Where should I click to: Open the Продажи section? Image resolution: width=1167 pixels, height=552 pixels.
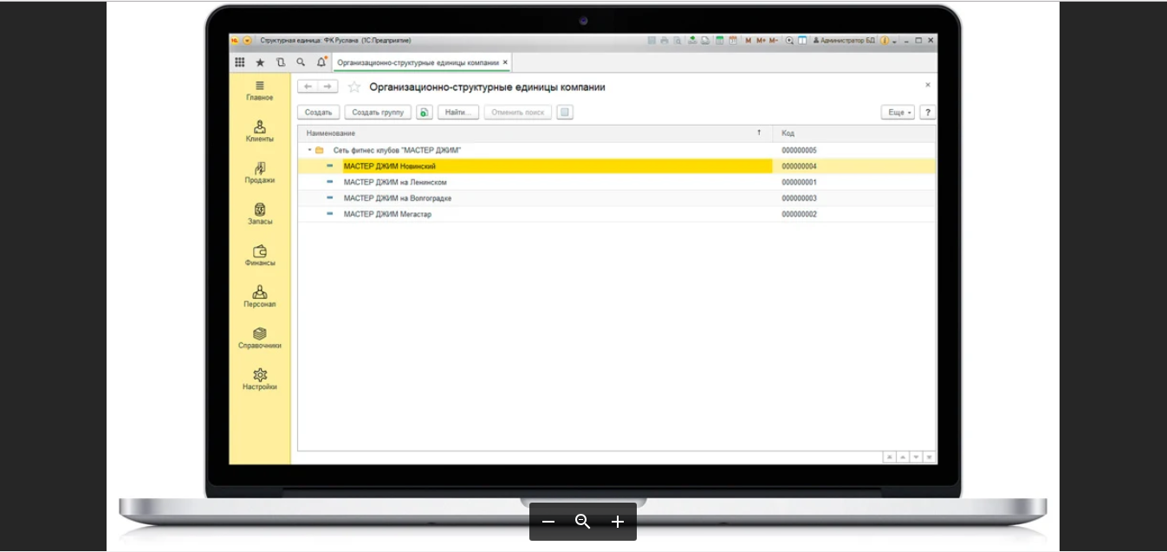[260, 173]
